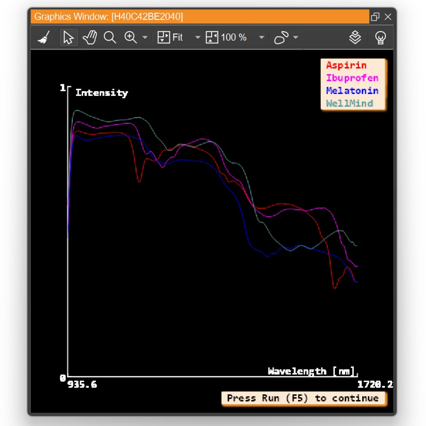This screenshot has height=426, width=426.
Task: Click the Ibuprofen legend entry
Action: click(x=352, y=78)
